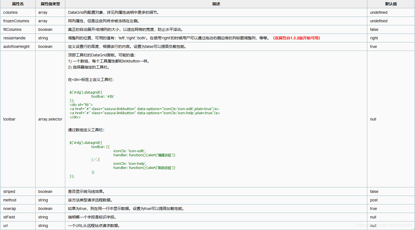This screenshot has width=415, height=230.
Task: Click the '定义设置行的高度' description text
Action: 127,46
